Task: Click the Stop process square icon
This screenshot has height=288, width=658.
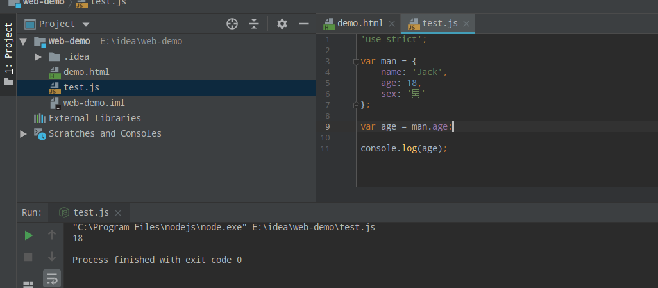Action: point(28,257)
